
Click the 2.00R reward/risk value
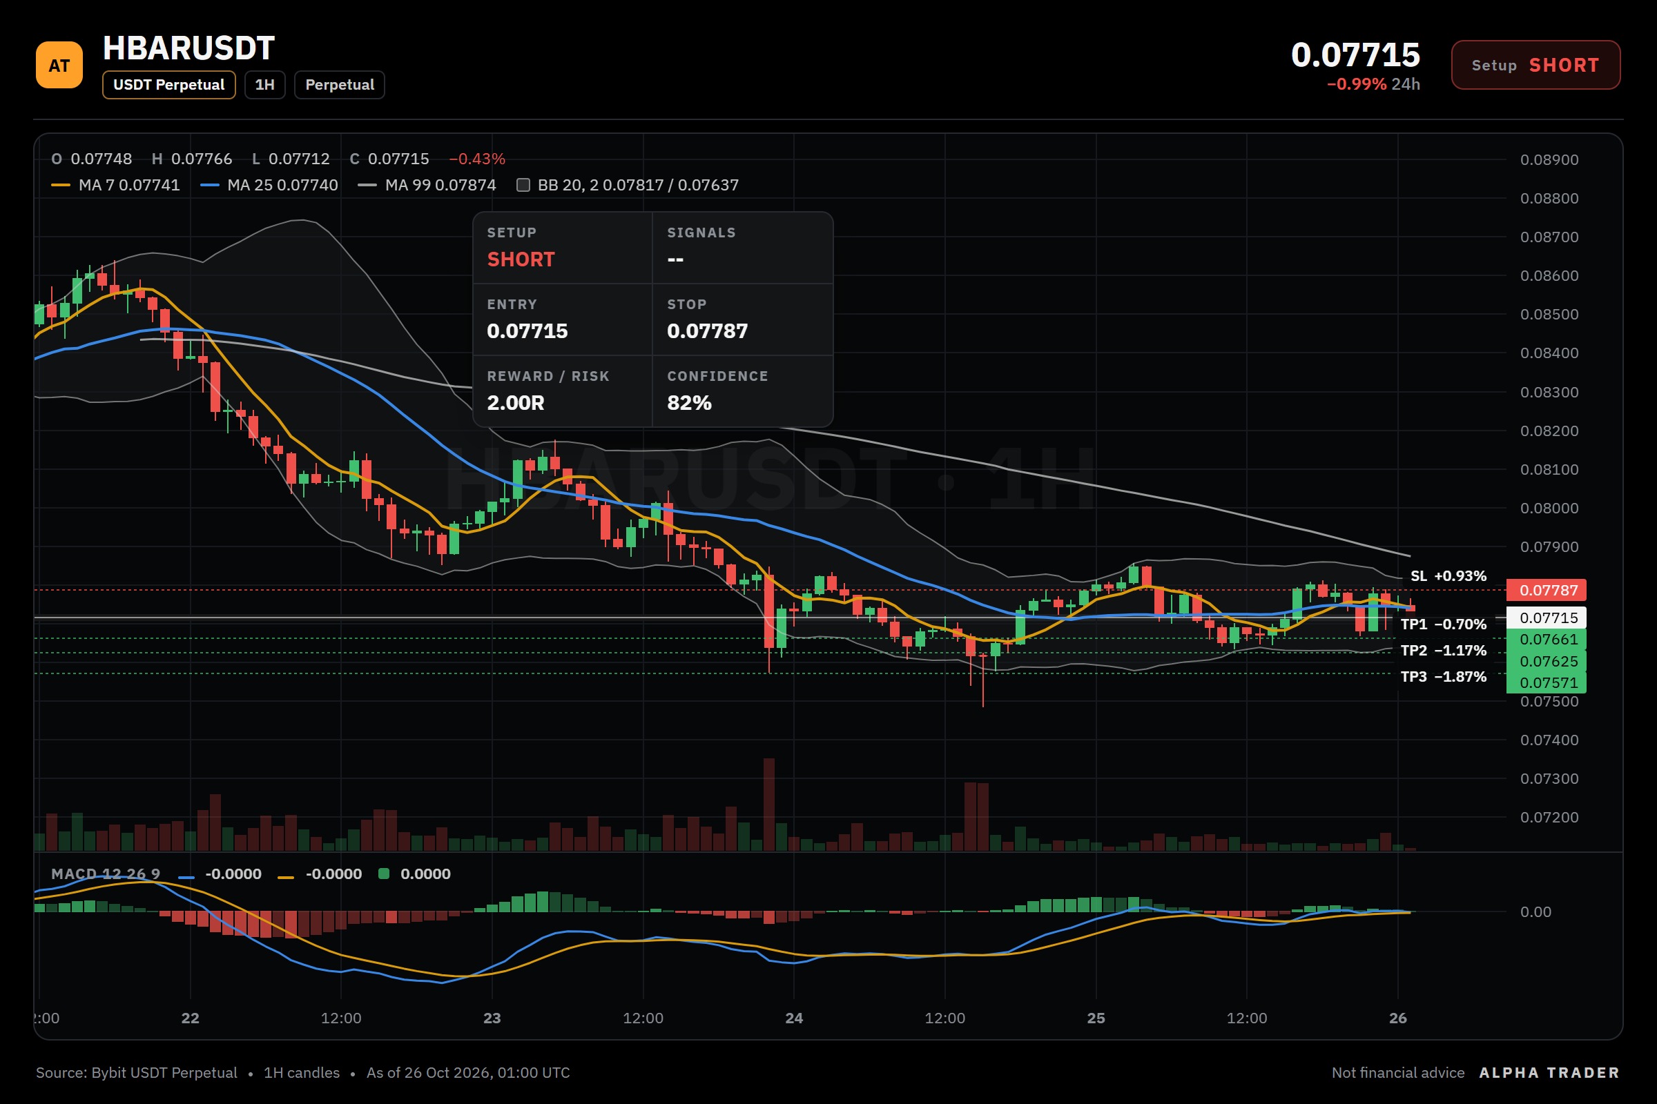(516, 403)
